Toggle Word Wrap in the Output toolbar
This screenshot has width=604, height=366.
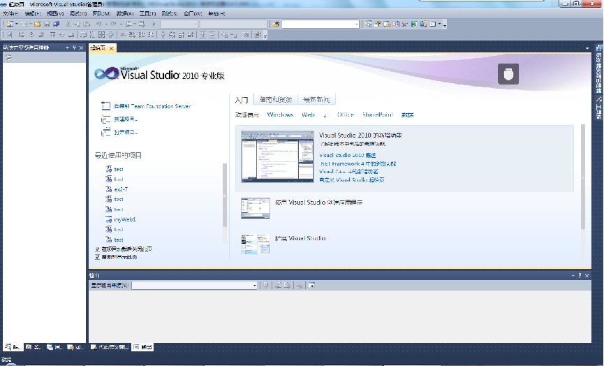tap(311, 286)
